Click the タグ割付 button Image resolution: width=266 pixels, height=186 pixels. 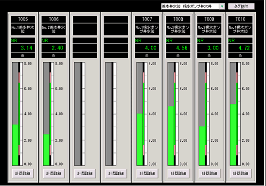point(241,6)
